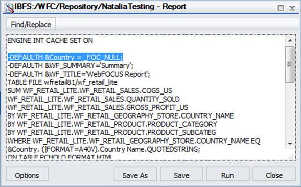Viewport: 301px width, 187px height.
Task: Click the resize grip in the editor corner
Action: tap(291, 156)
